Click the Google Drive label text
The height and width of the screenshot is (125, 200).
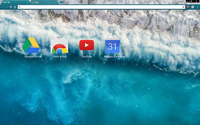point(33,57)
